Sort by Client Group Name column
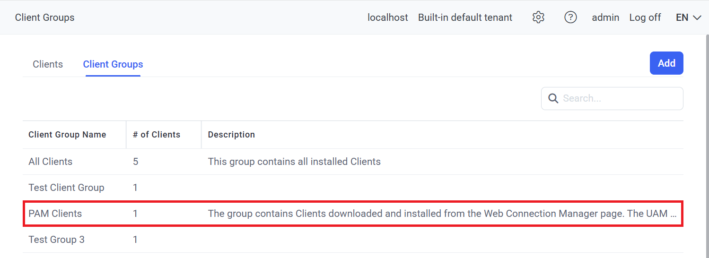Image resolution: width=709 pixels, height=258 pixels. [67, 135]
